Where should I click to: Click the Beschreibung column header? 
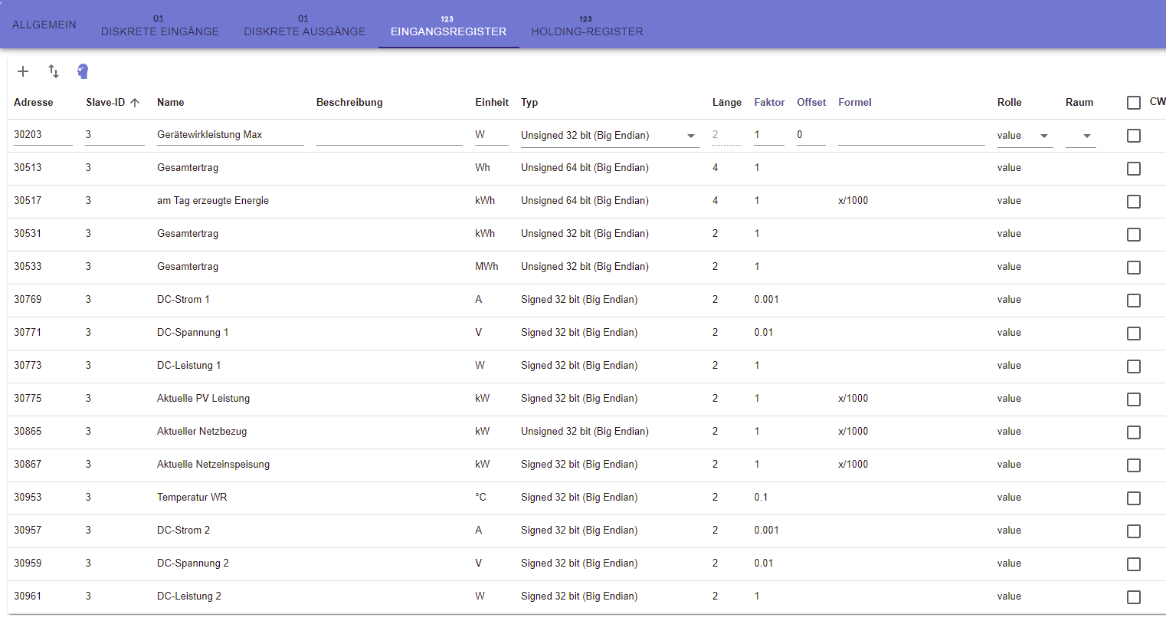point(349,103)
